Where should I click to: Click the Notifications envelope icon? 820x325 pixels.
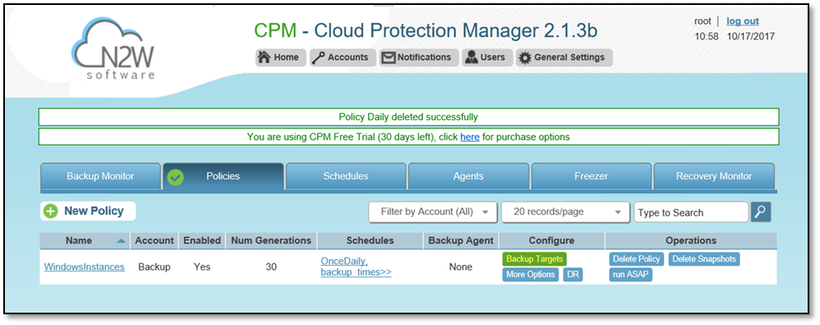click(388, 58)
